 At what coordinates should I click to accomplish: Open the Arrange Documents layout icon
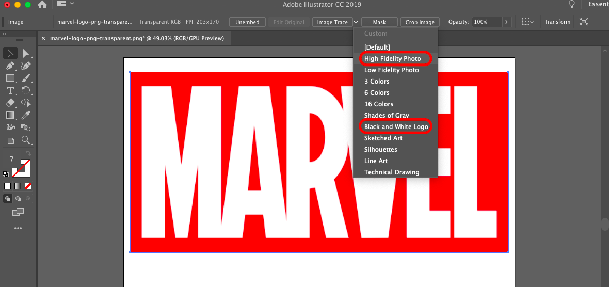coord(61,4)
